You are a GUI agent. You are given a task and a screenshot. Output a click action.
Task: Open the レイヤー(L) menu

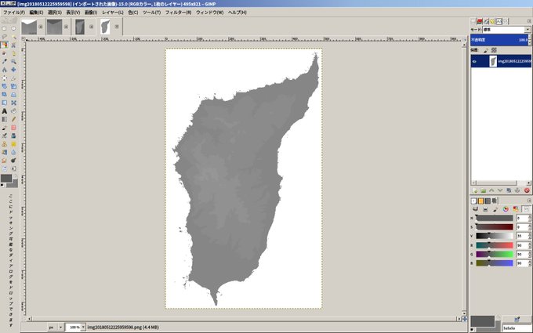(113, 13)
